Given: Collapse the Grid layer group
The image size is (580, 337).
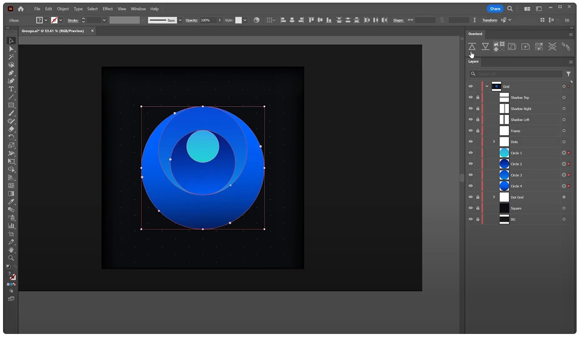Looking at the screenshot, I should pos(487,86).
